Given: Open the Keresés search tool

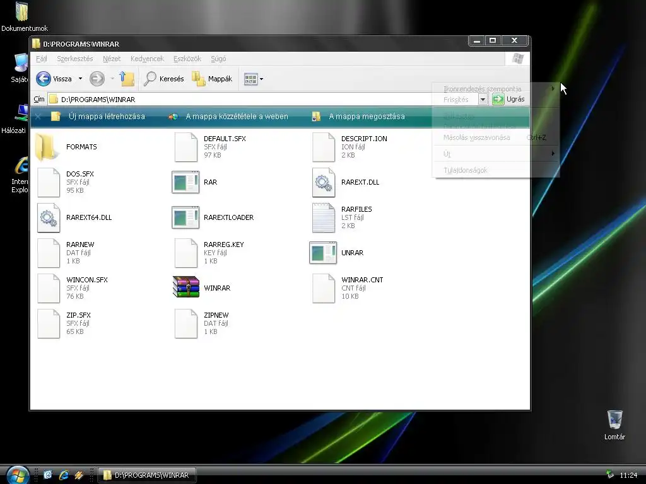Looking at the screenshot, I should click(x=163, y=79).
